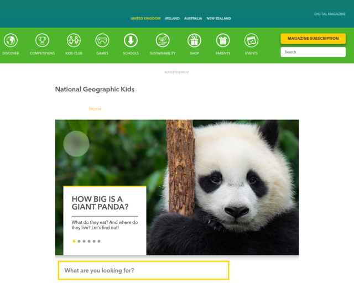Open the Events calendar icon

coord(251,40)
